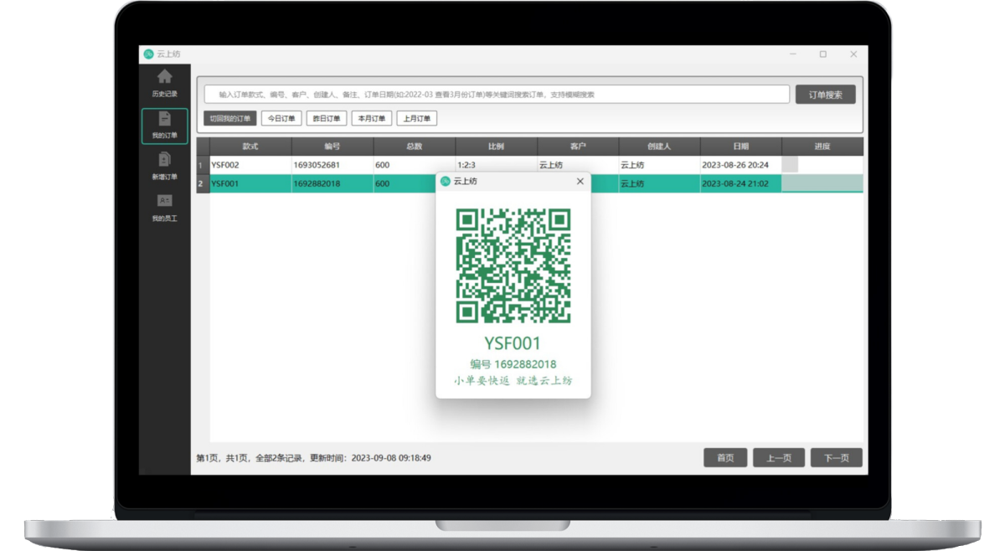Close the QR code popup dialog
This screenshot has width=1005, height=551.
coord(580,182)
